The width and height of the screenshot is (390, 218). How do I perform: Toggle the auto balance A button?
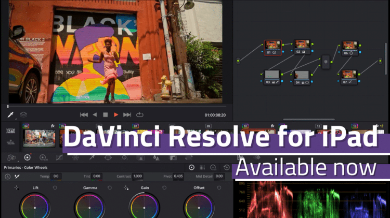click(x=7, y=177)
